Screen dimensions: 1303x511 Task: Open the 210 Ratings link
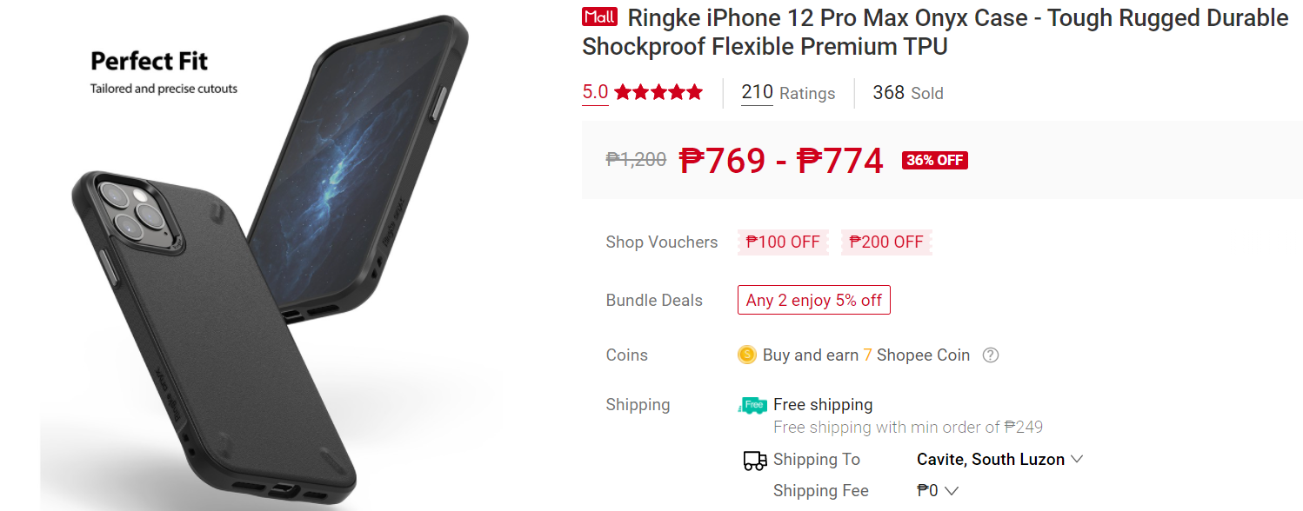[788, 93]
